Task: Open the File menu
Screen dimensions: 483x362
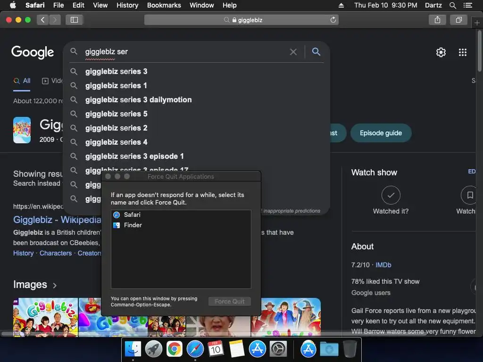Action: tap(58, 5)
